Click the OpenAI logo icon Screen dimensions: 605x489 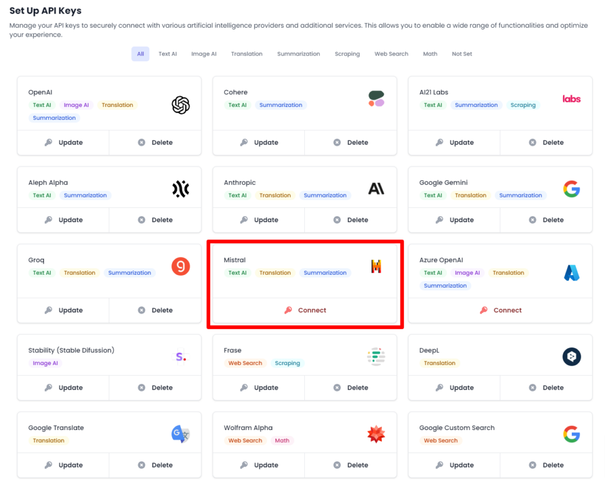tap(180, 105)
